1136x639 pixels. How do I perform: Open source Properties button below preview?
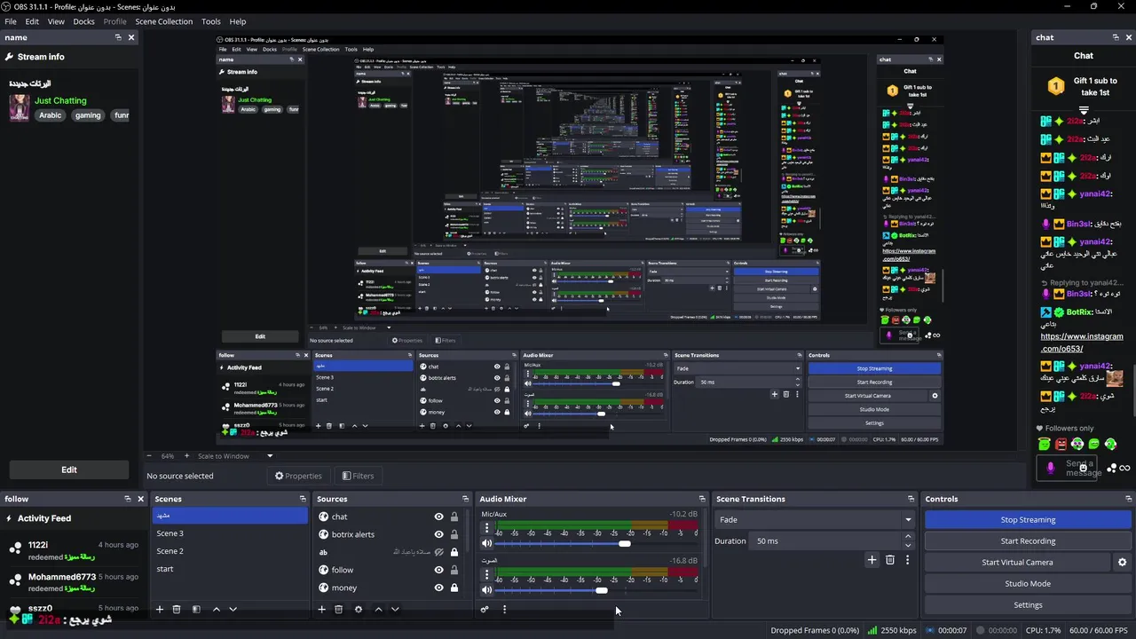pos(298,476)
